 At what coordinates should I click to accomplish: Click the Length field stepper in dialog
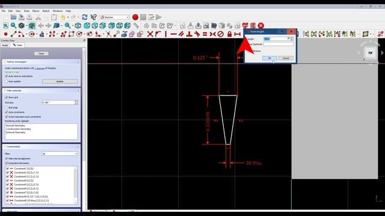tap(292, 38)
